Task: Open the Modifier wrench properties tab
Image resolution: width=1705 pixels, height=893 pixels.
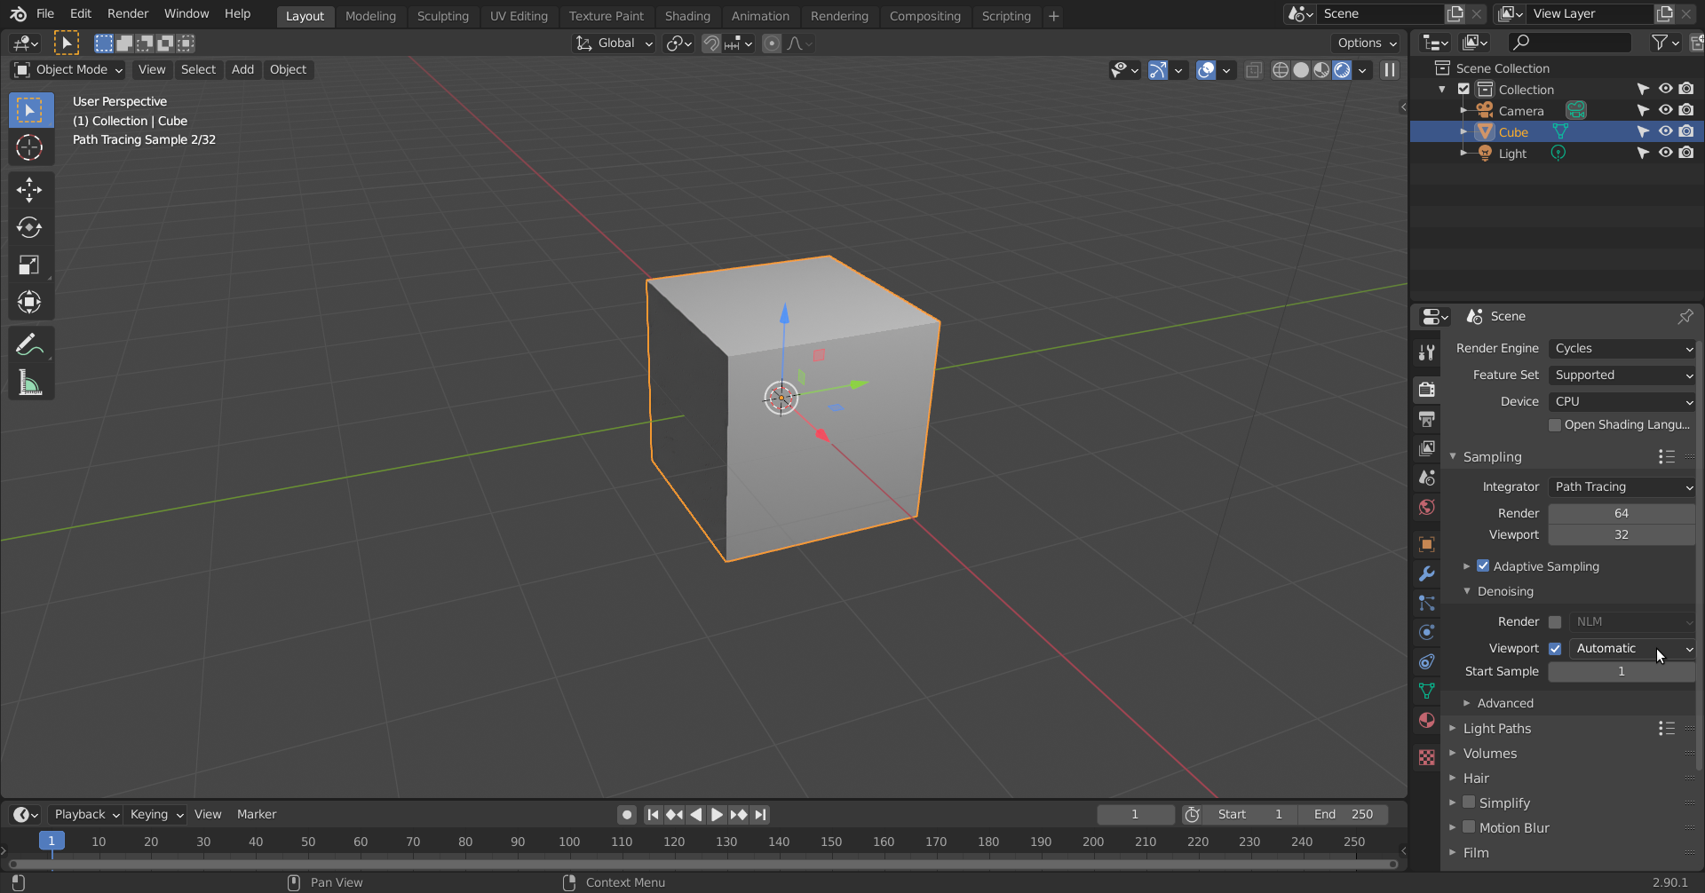Action: 1427,573
